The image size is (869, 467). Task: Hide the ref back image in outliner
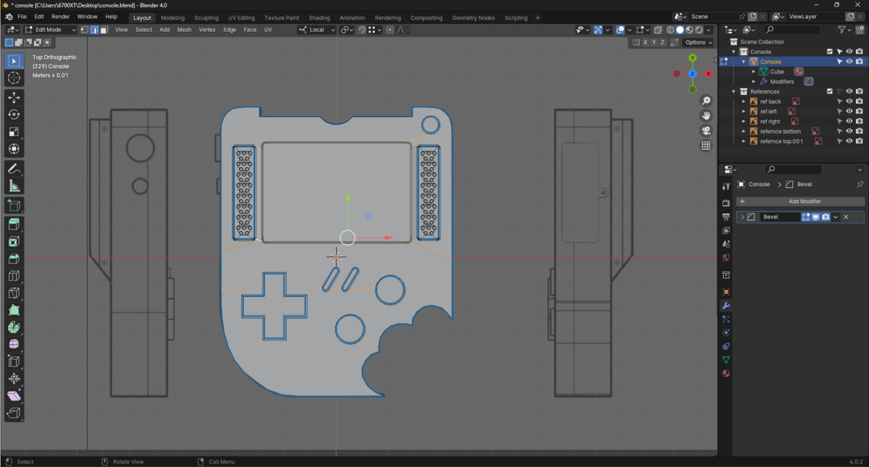[x=849, y=101]
